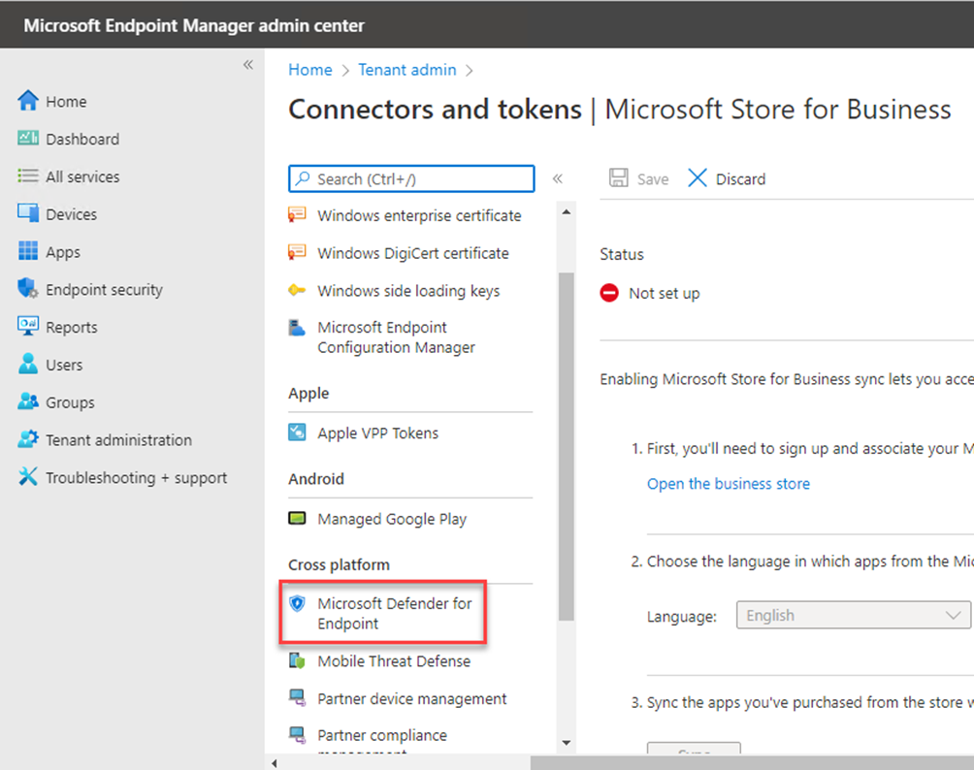Select Apple VPP Tokens
The height and width of the screenshot is (770, 974).
[x=377, y=433]
